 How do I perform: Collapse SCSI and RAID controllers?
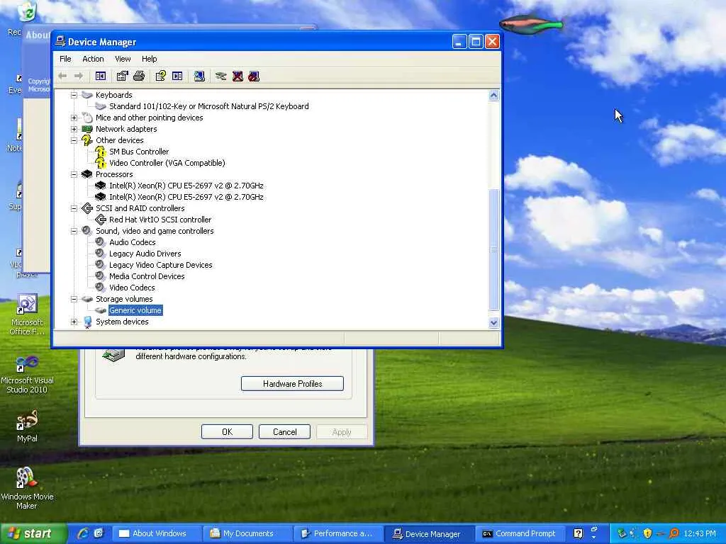tap(74, 208)
